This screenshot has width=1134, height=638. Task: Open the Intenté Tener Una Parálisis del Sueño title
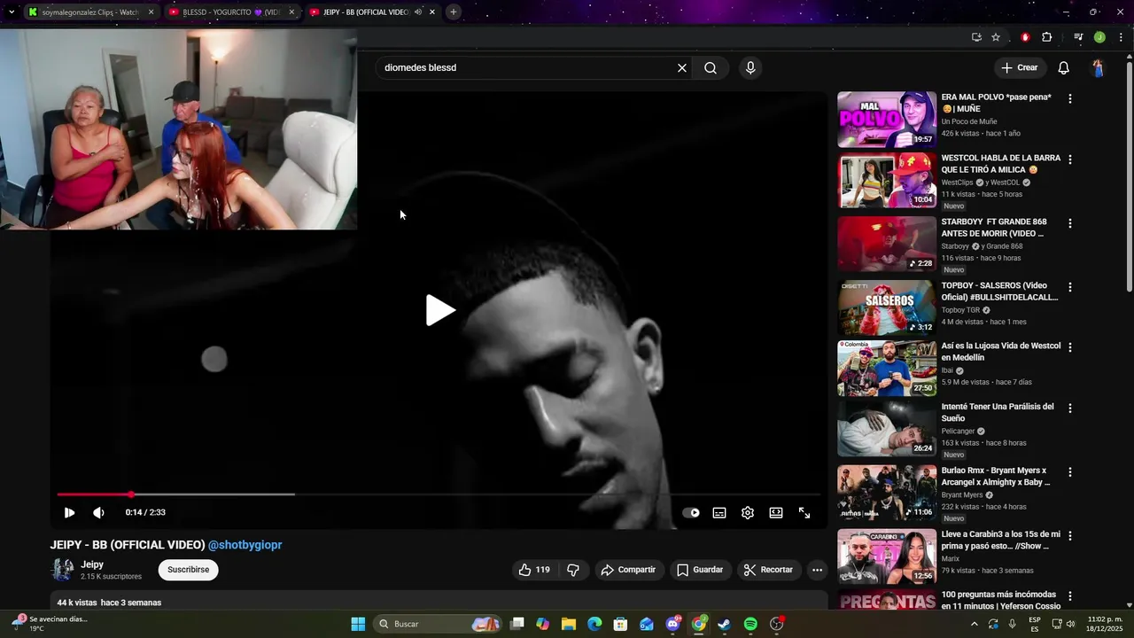pyautogui.click(x=998, y=412)
